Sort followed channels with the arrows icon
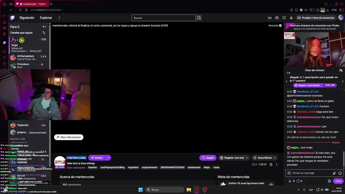The image size is (345, 194). 44,33
